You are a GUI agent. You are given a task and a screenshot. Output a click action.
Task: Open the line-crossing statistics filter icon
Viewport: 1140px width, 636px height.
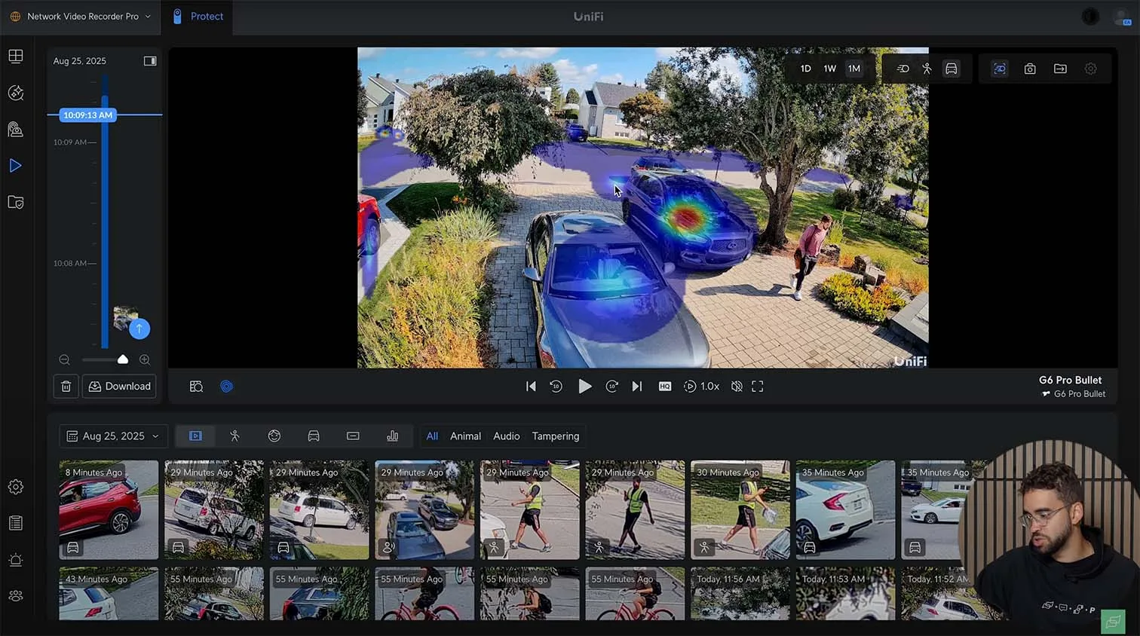393,436
